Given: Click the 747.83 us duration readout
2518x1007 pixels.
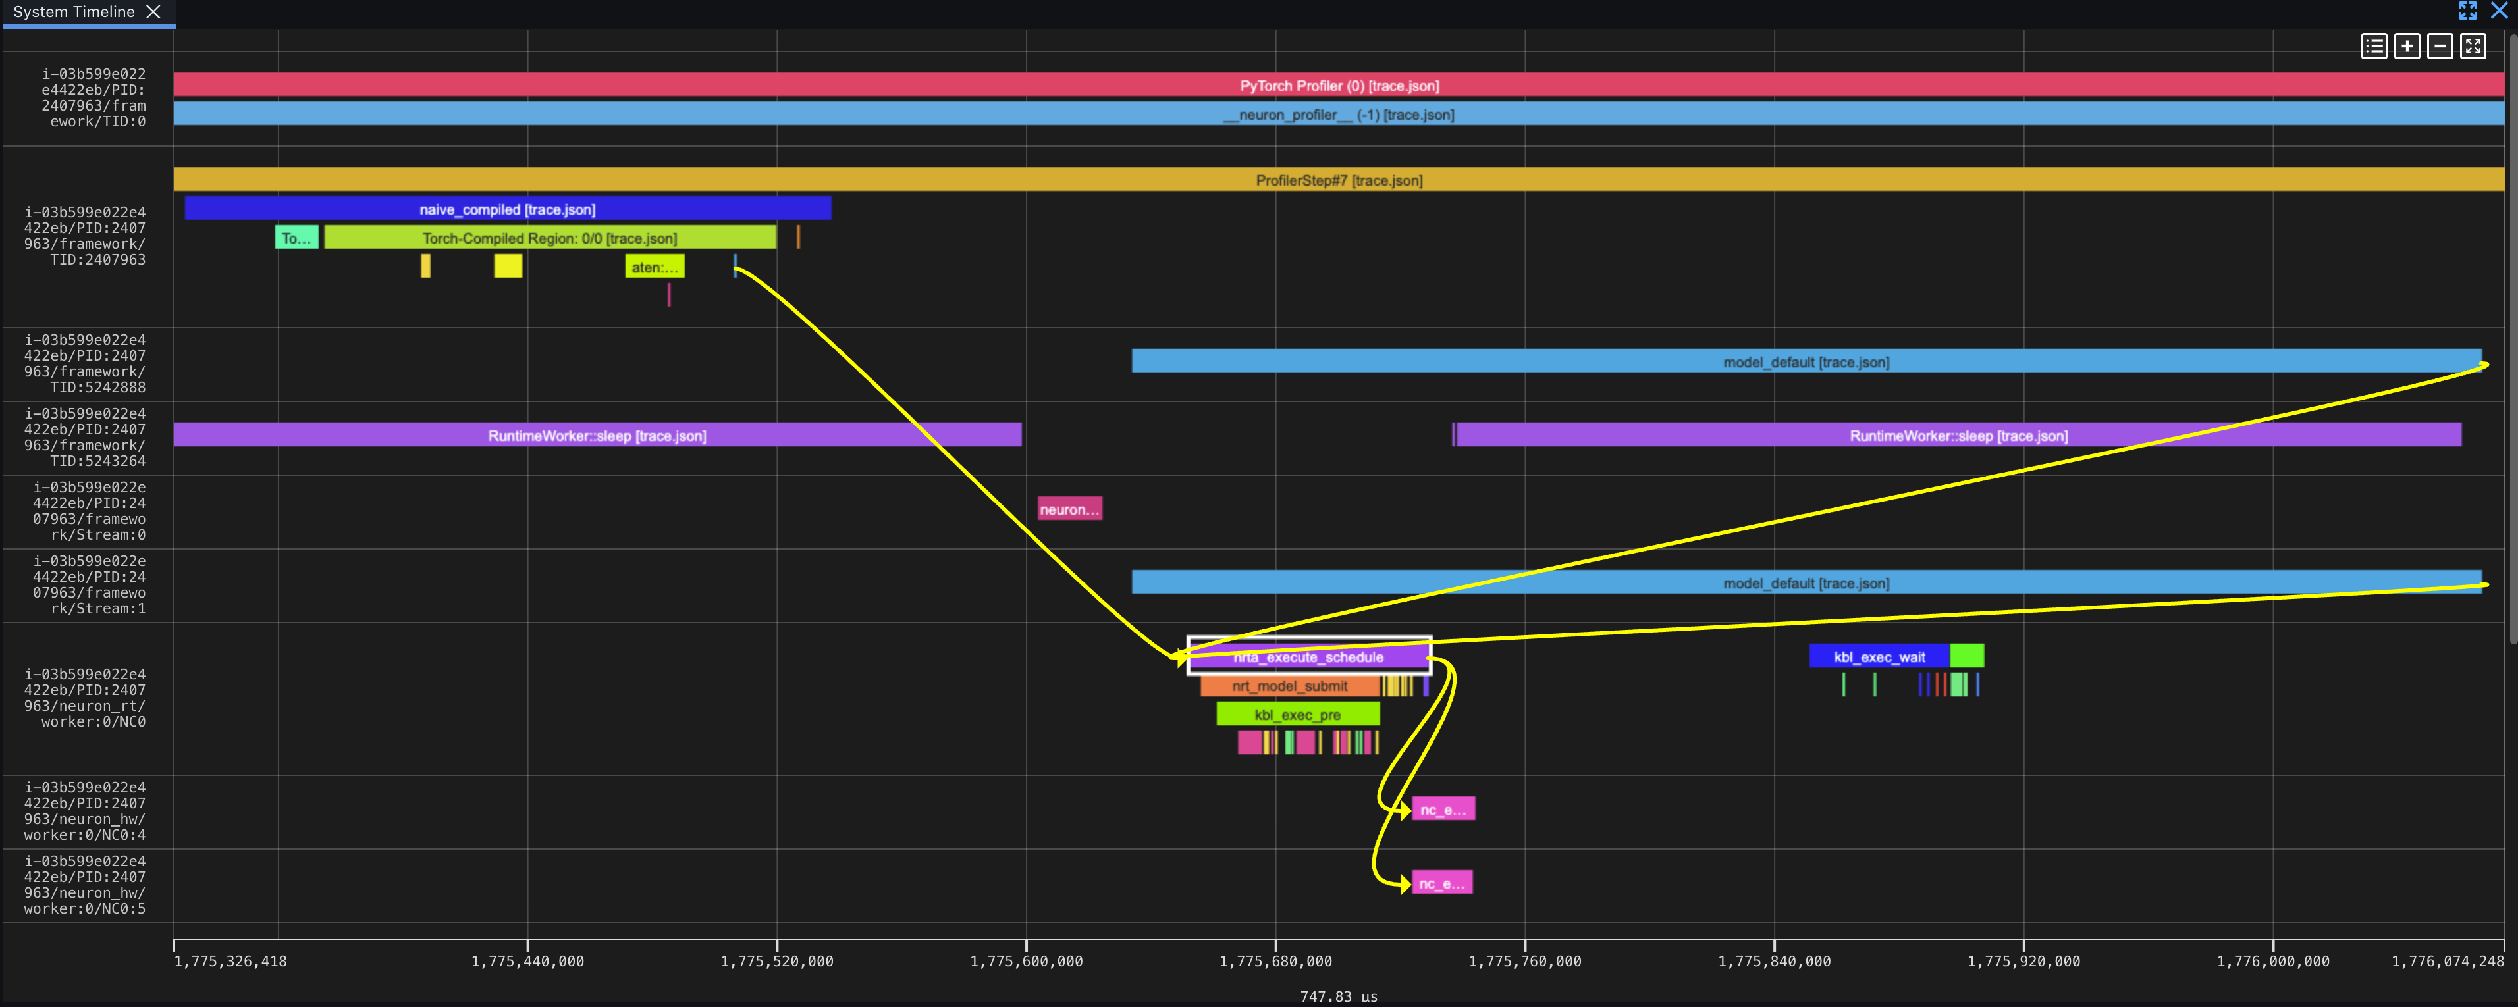Looking at the screenshot, I should coord(1338,996).
